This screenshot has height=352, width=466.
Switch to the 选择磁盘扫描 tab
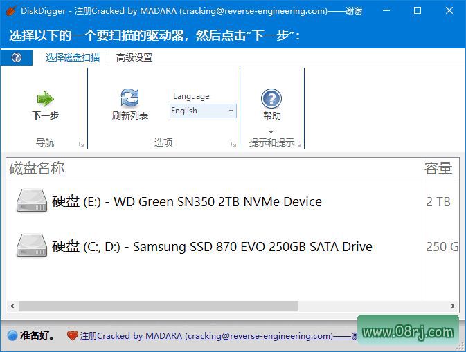(73, 57)
